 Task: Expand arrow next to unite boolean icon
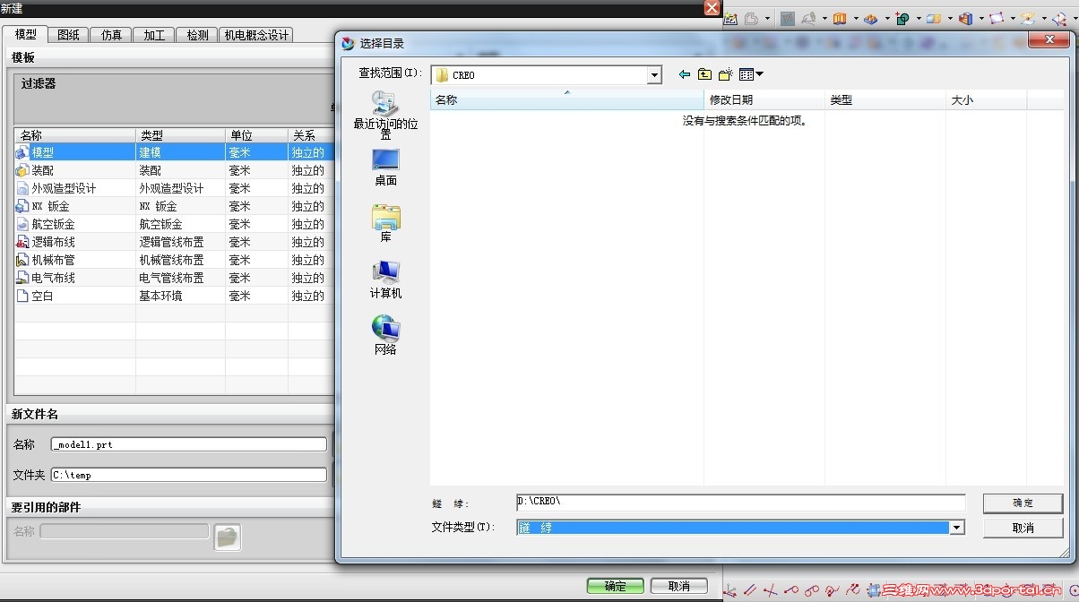tap(919, 19)
